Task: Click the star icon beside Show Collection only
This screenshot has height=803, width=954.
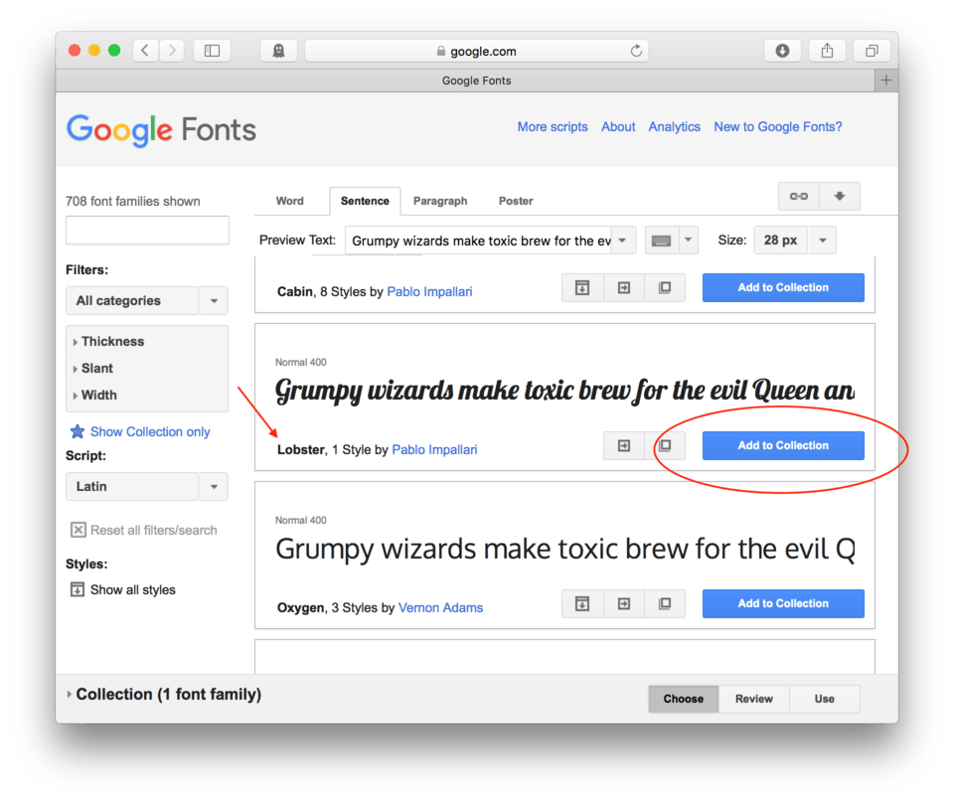Action: (x=78, y=431)
